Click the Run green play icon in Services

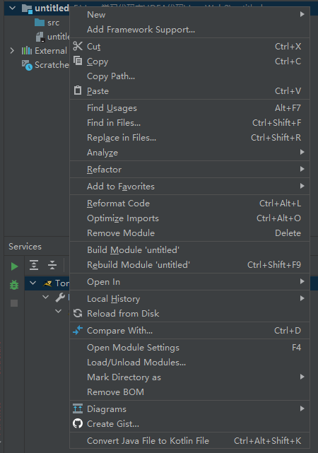[14, 266]
